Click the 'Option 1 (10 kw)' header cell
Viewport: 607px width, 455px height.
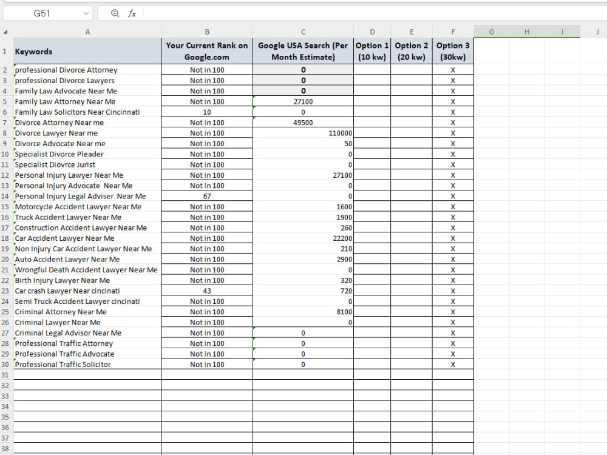pos(372,51)
